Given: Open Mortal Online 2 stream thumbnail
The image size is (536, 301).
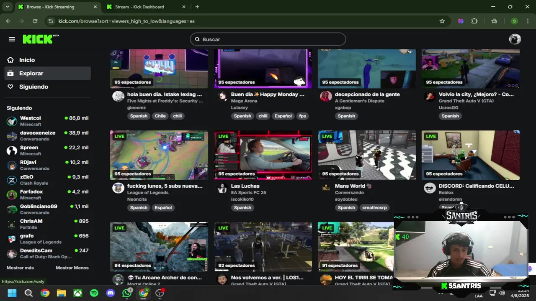Looking at the screenshot, I should (x=159, y=247).
